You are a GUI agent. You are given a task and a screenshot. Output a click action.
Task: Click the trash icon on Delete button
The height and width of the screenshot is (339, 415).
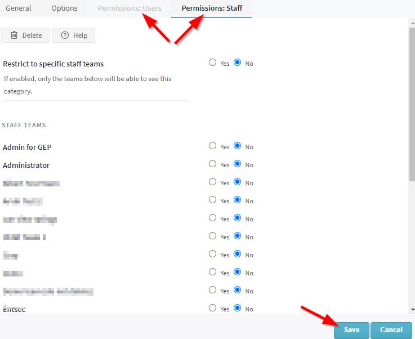(14, 35)
